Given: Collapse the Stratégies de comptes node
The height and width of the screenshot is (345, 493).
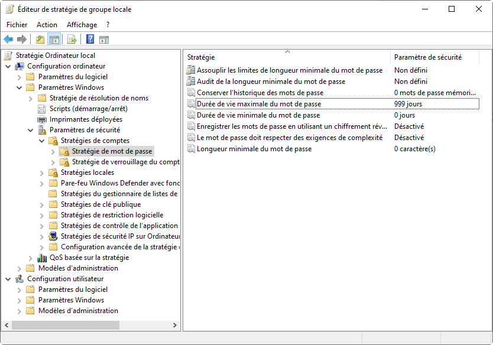Looking at the screenshot, I should [41, 141].
